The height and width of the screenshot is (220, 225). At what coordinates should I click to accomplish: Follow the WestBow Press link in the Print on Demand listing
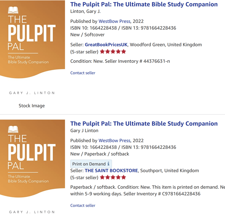pos(114,140)
